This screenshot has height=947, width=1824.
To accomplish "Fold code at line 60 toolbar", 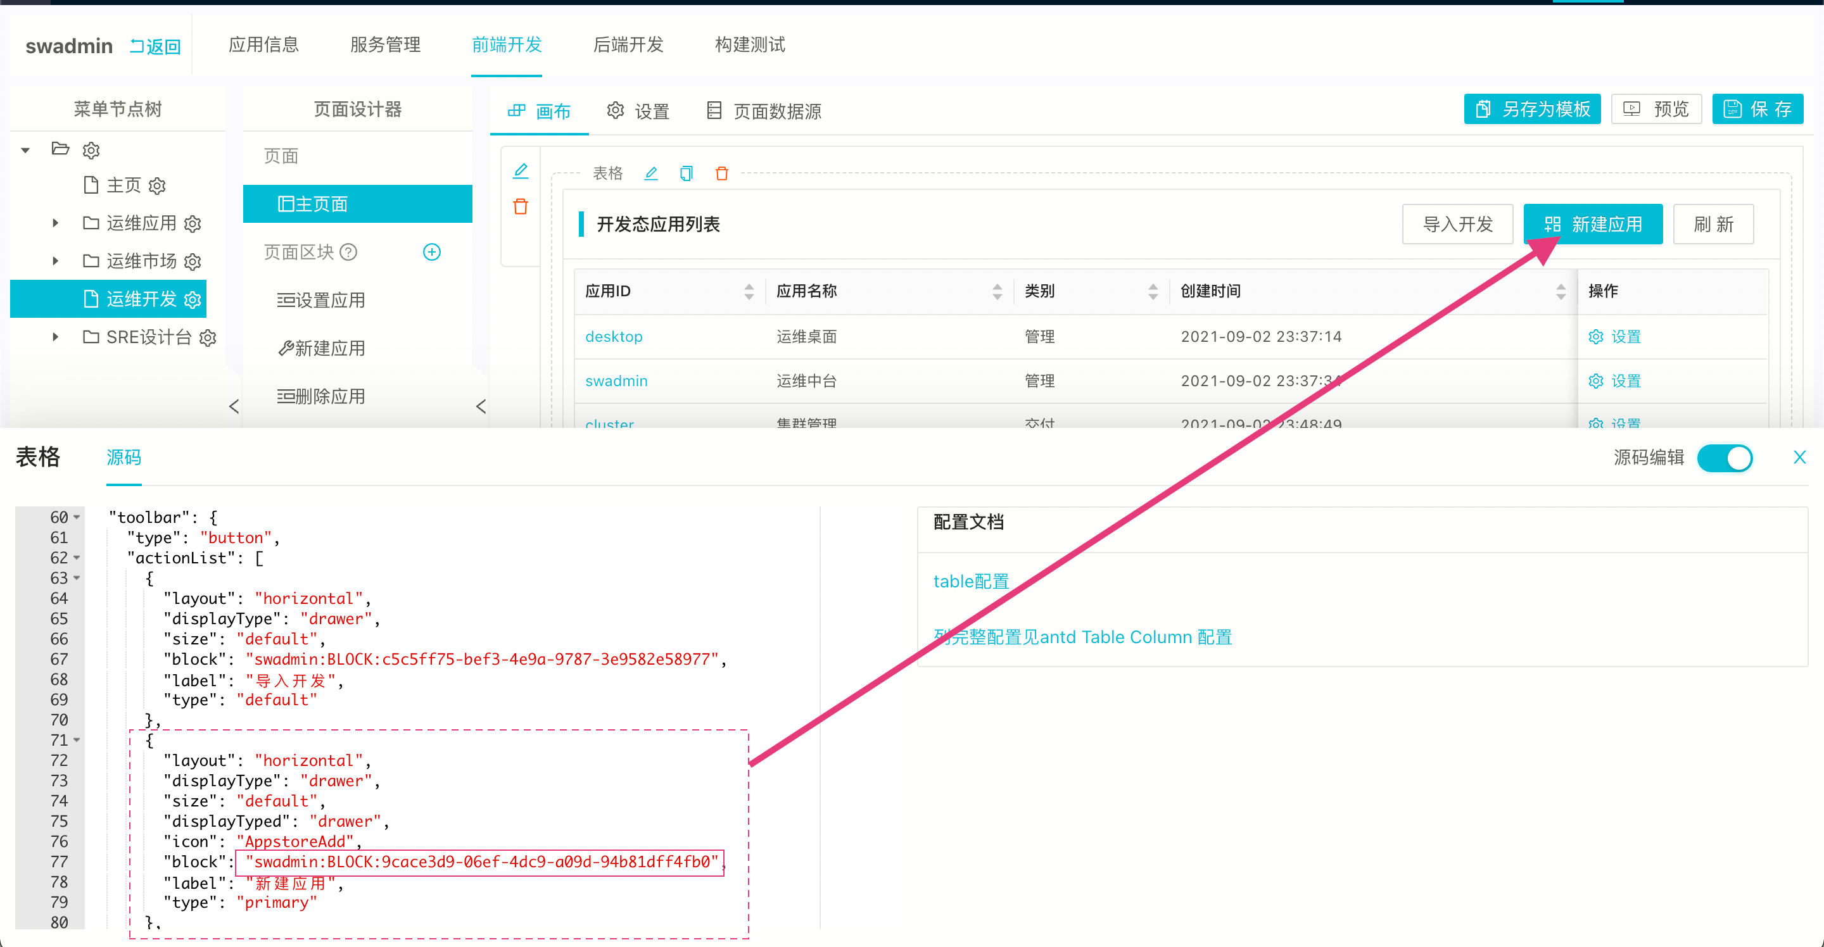I will pos(77,517).
